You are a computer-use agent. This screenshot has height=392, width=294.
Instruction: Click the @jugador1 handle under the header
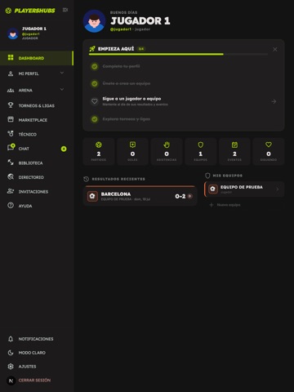[121, 29]
